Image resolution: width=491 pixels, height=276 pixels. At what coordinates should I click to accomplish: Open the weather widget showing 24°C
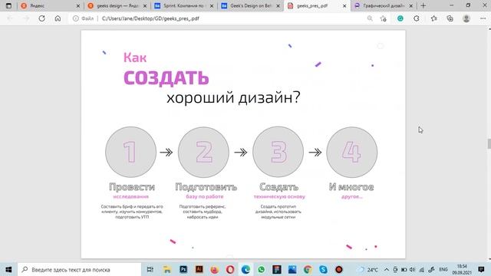pos(368,269)
